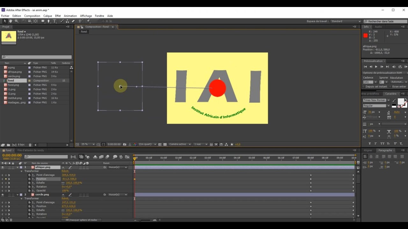Toggle faux bold T button
Screen dimensions: 408x229
pos(370,144)
